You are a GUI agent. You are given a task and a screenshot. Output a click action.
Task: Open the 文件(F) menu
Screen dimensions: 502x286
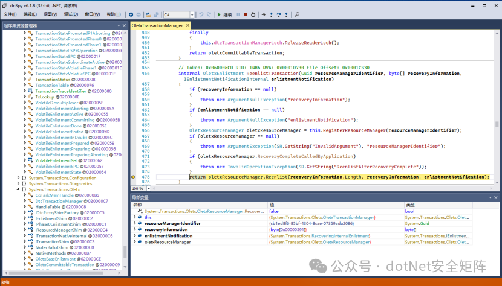tap(10, 14)
